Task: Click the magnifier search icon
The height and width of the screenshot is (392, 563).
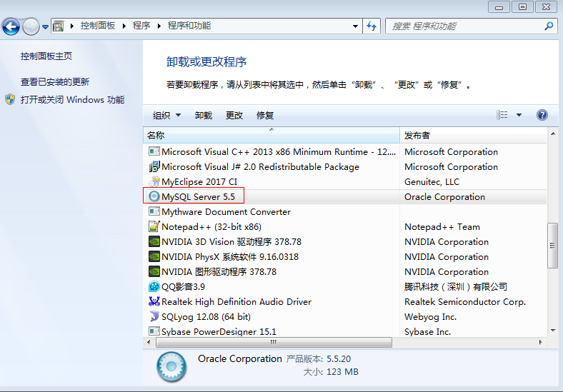Action: click(549, 26)
